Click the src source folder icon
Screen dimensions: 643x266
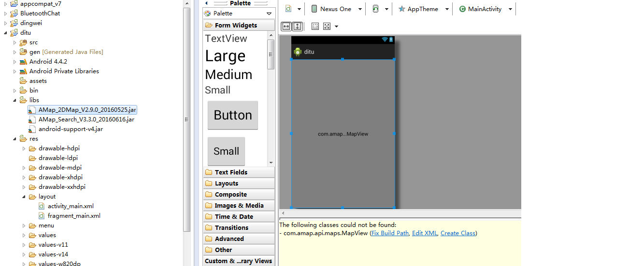coord(23,42)
